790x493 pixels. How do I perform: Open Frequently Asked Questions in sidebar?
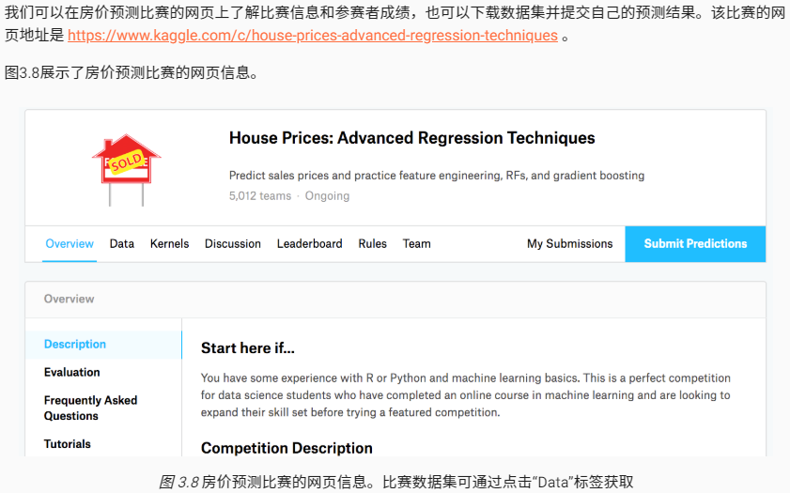[x=91, y=408]
